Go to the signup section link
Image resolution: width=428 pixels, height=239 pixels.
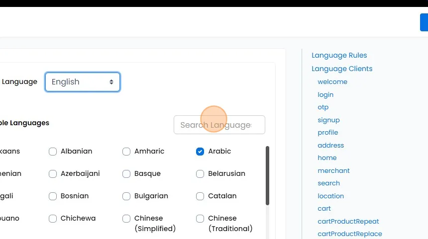pos(328,120)
